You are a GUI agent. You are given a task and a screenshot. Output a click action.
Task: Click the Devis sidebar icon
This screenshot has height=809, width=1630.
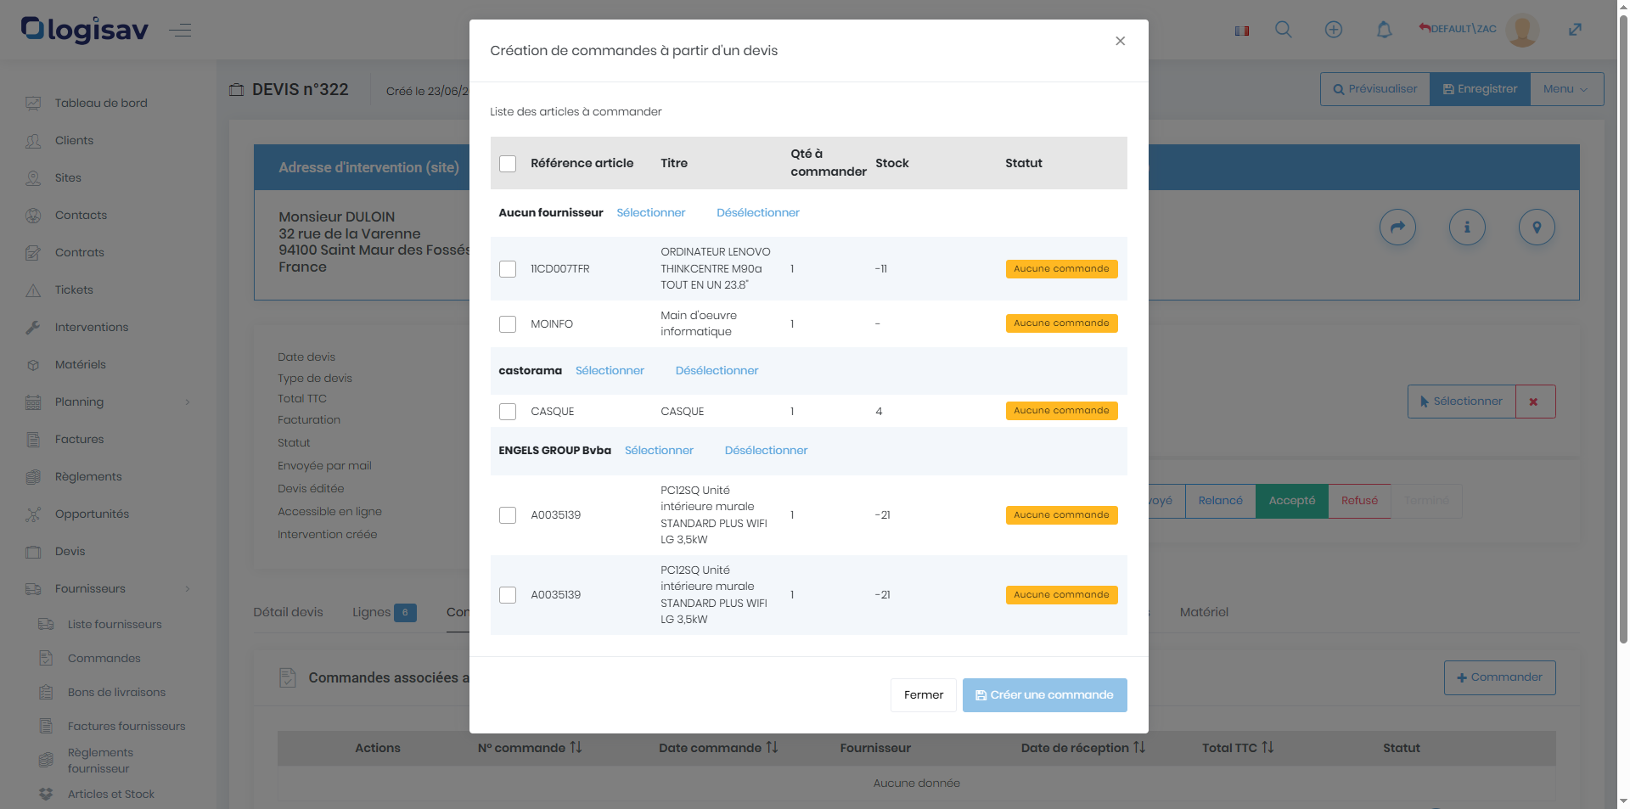click(33, 552)
